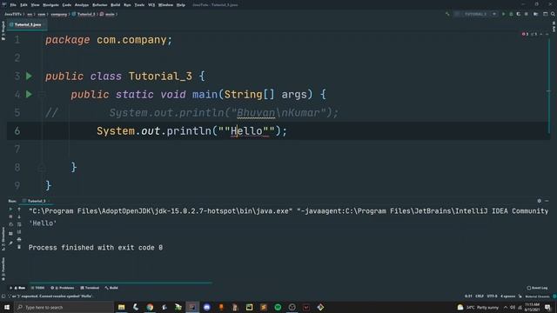Click the up arrow in Run panel toolbar

coord(19,210)
